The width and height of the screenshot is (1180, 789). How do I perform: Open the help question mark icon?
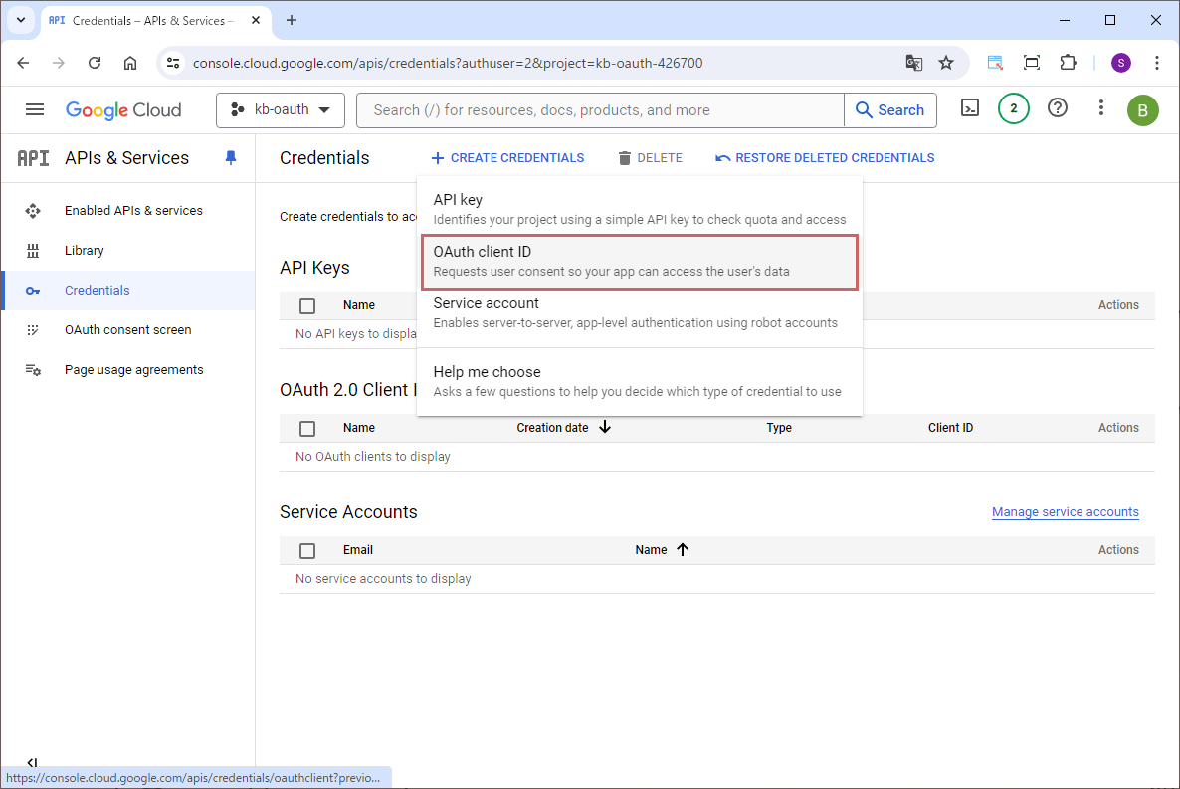[1058, 109]
